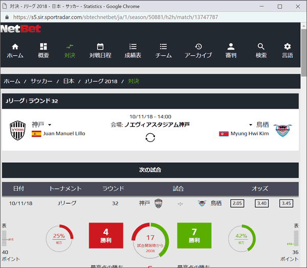This screenshot has width=307, height=268.
Task: Click the page document icon in title bar
Action: tap(5, 6)
